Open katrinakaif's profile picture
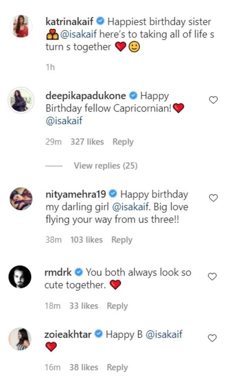The image size is (237, 376). tap(21, 26)
